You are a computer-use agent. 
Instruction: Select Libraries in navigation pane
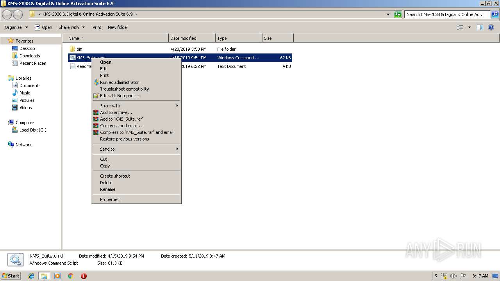tap(23, 78)
